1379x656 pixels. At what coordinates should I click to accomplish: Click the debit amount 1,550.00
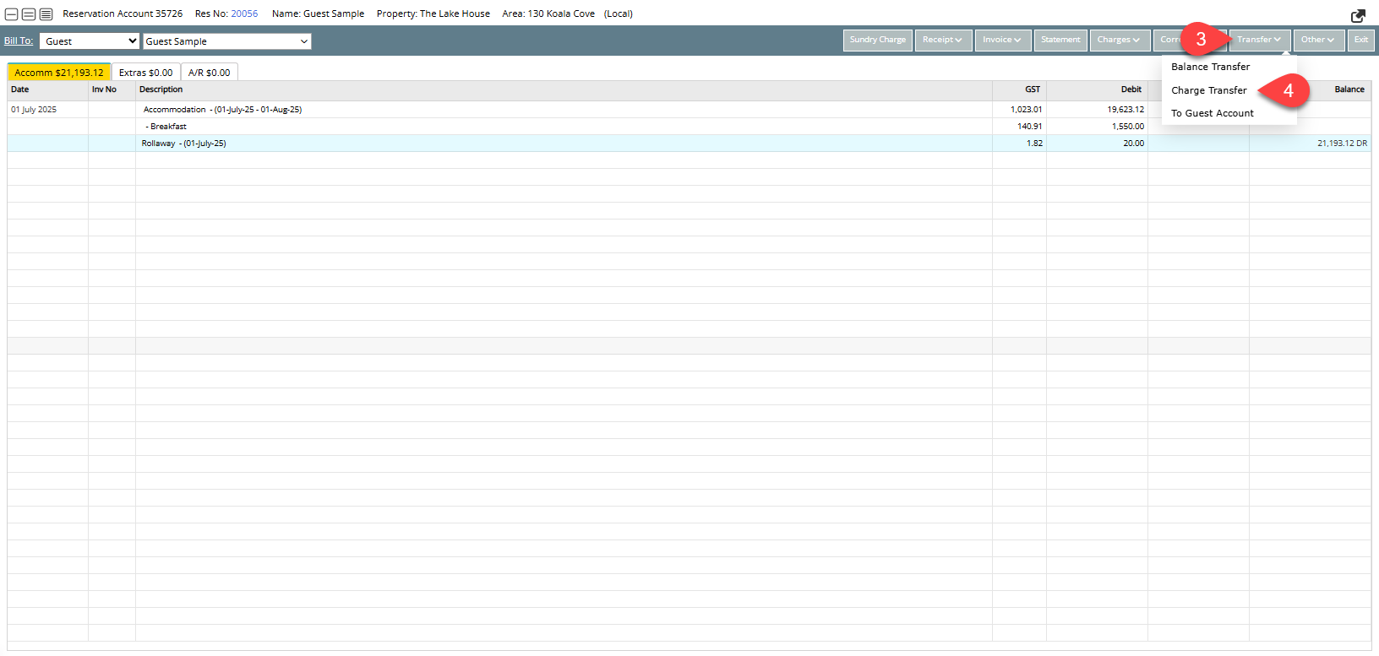tap(1128, 127)
